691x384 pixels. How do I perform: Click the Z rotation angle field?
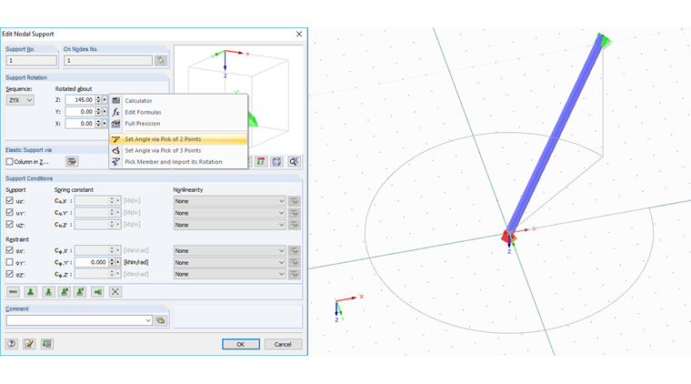tap(80, 100)
